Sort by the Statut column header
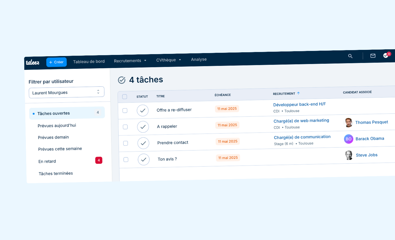Screen dimensions: 395x240 click(x=142, y=97)
